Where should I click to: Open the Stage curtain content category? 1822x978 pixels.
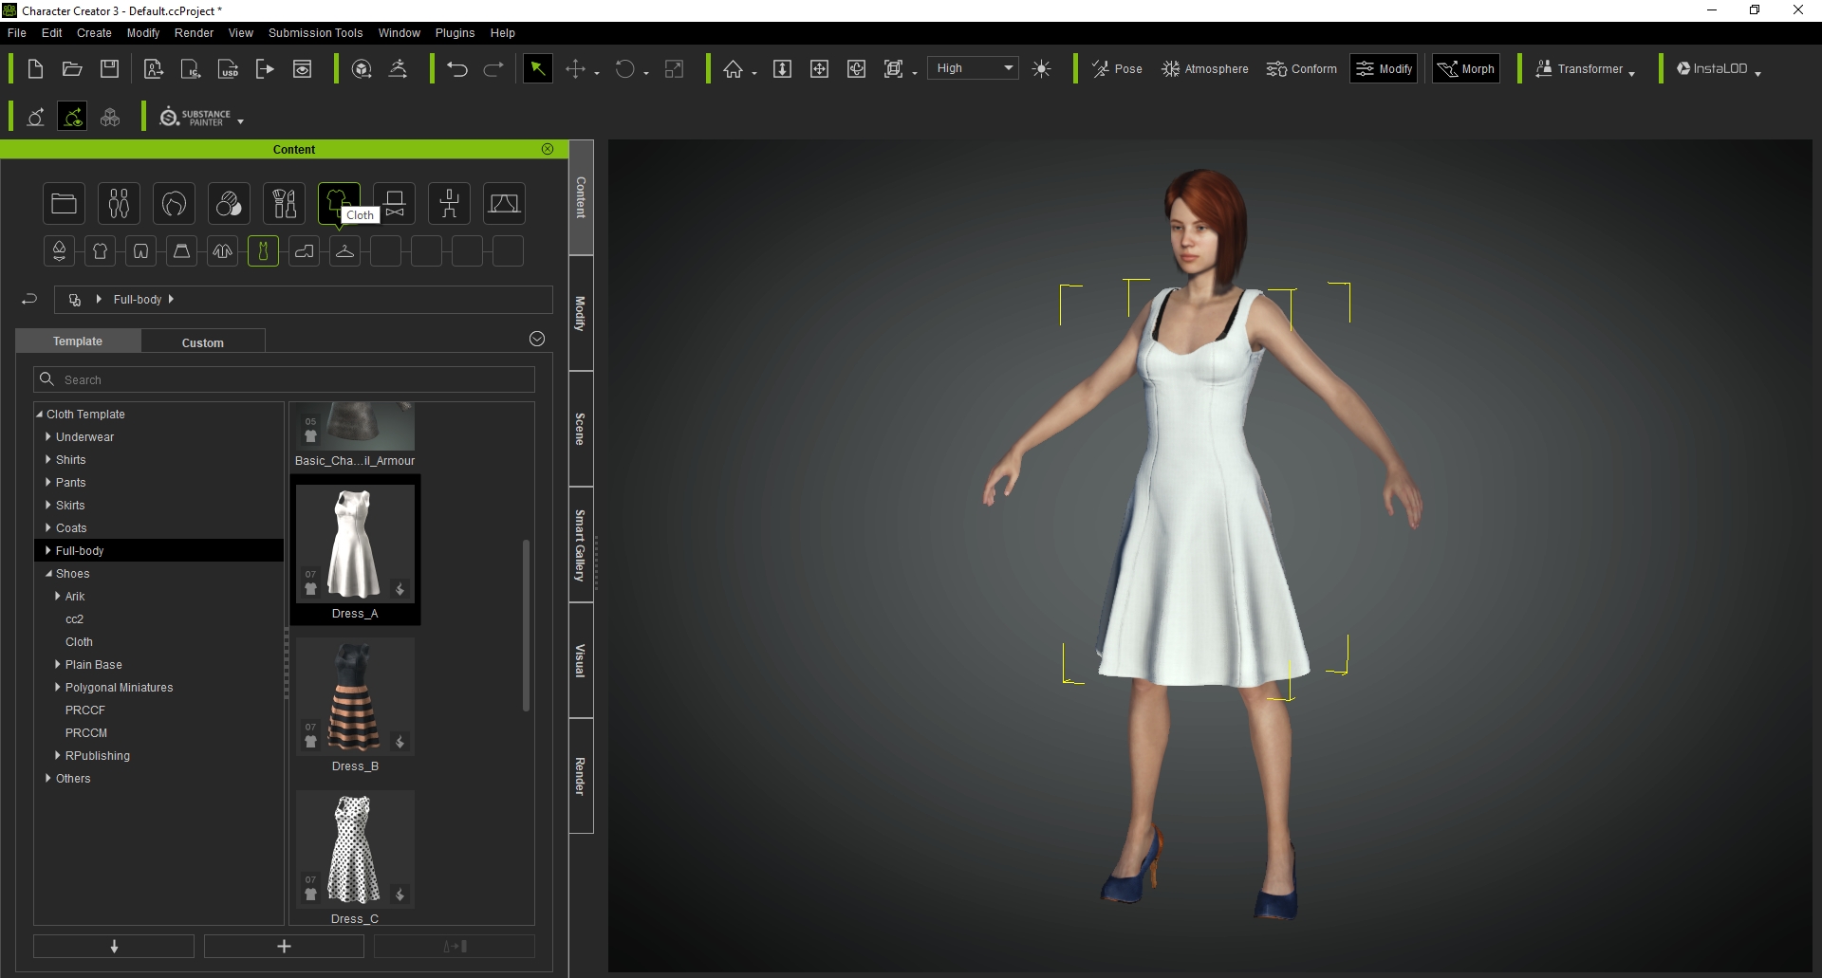[504, 203]
